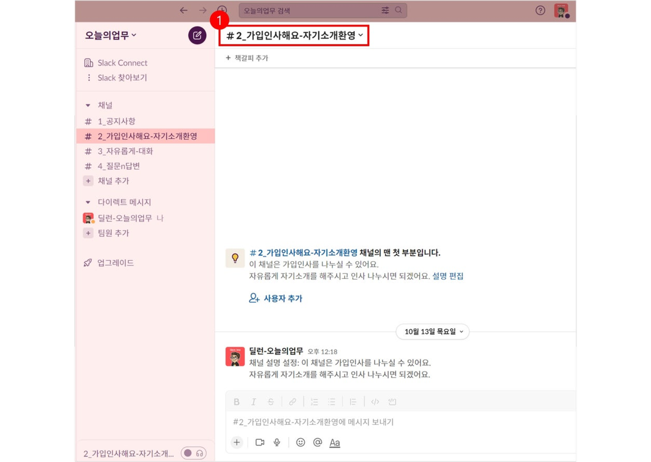The width and height of the screenshot is (651, 462).
Task: Open the emoji picker
Action: point(300,442)
